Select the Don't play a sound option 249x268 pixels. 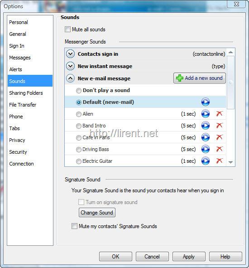78,91
